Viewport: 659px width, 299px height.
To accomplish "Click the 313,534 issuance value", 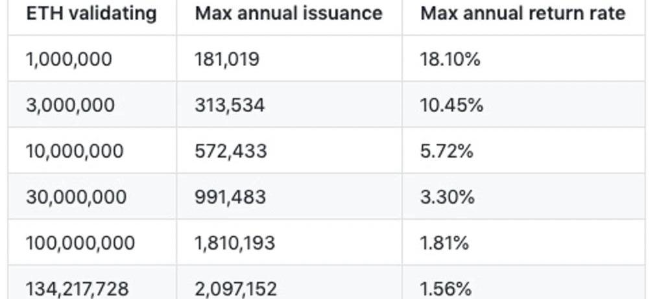I will (x=230, y=105).
